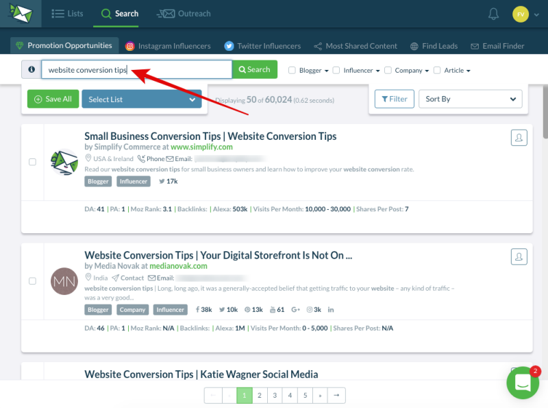The height and width of the screenshot is (408, 548).
Task: Click the Simplify Commerce envelope avatar
Action: [64, 162]
